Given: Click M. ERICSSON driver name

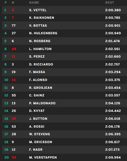Looking at the screenshot, I should point(41,142).
